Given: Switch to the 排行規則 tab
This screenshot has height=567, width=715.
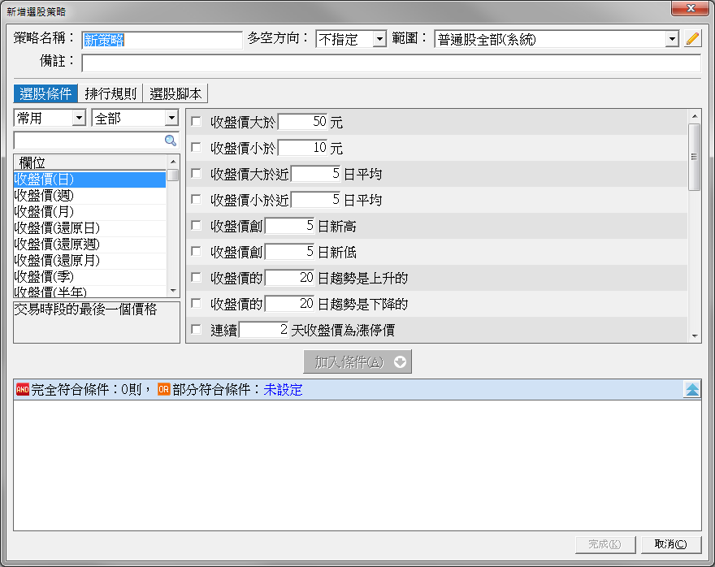Looking at the screenshot, I should [x=110, y=93].
